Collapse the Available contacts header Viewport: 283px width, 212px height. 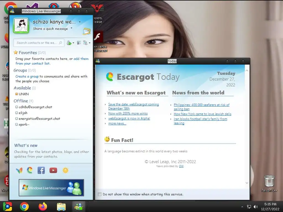click(x=25, y=88)
